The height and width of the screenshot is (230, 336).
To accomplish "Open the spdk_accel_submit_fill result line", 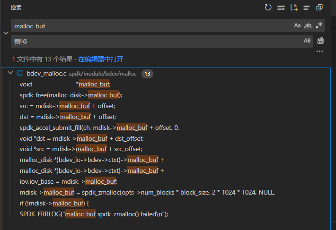I will 99,128.
